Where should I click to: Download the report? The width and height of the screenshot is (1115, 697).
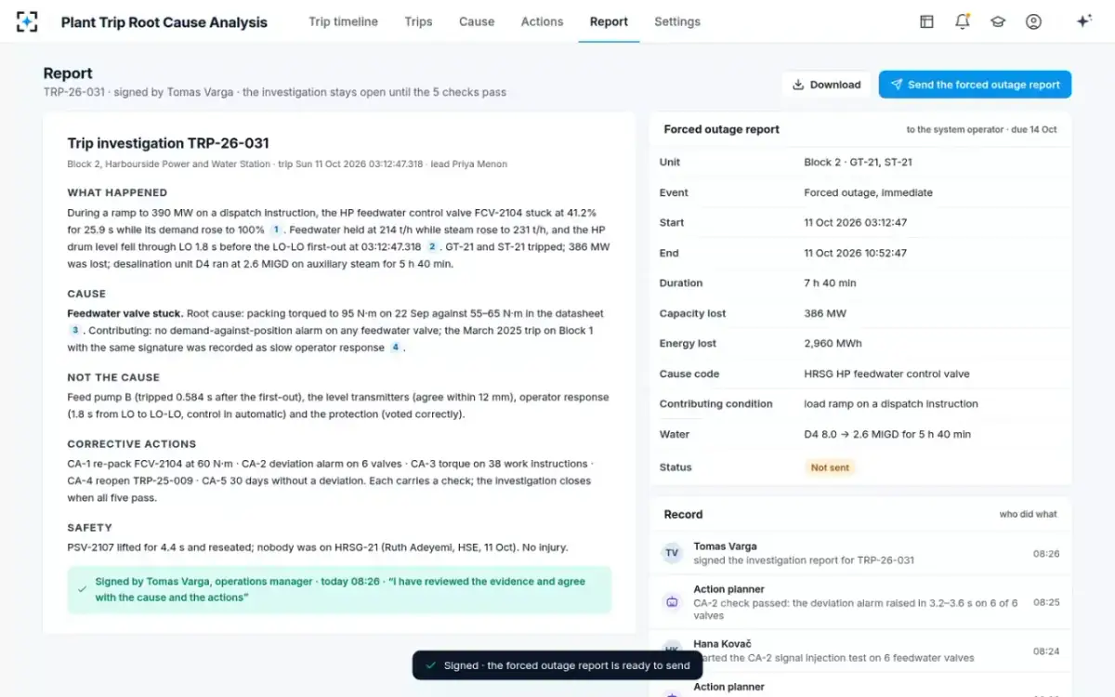pos(826,85)
